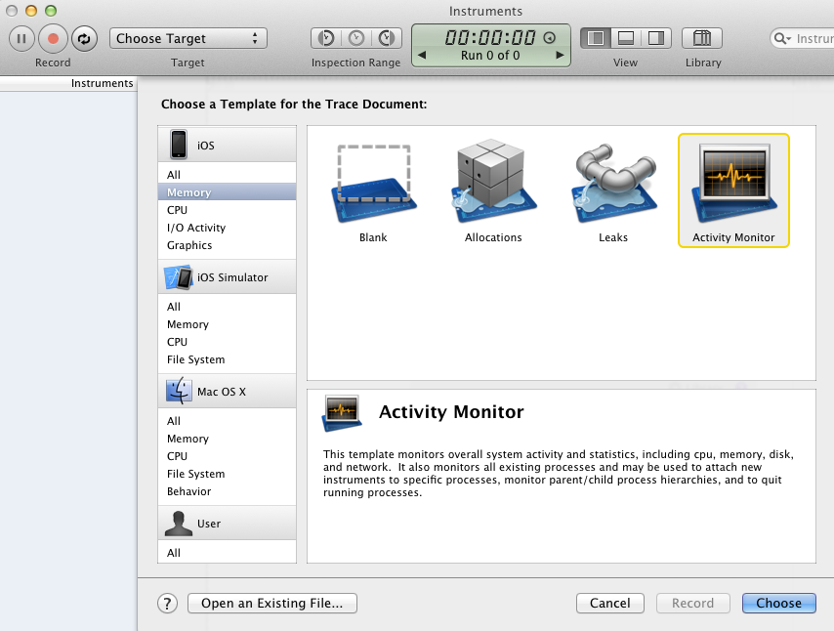Image resolution: width=834 pixels, height=631 pixels.
Task: Click the loop/restart toolbar button
Action: click(x=84, y=39)
